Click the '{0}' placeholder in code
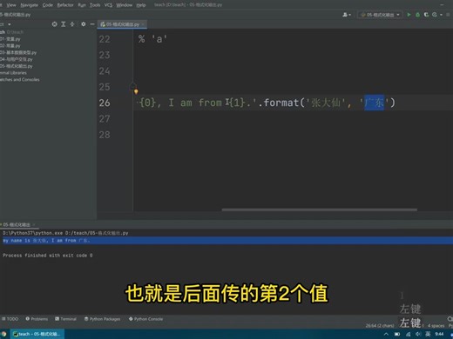 pyautogui.click(x=147, y=103)
